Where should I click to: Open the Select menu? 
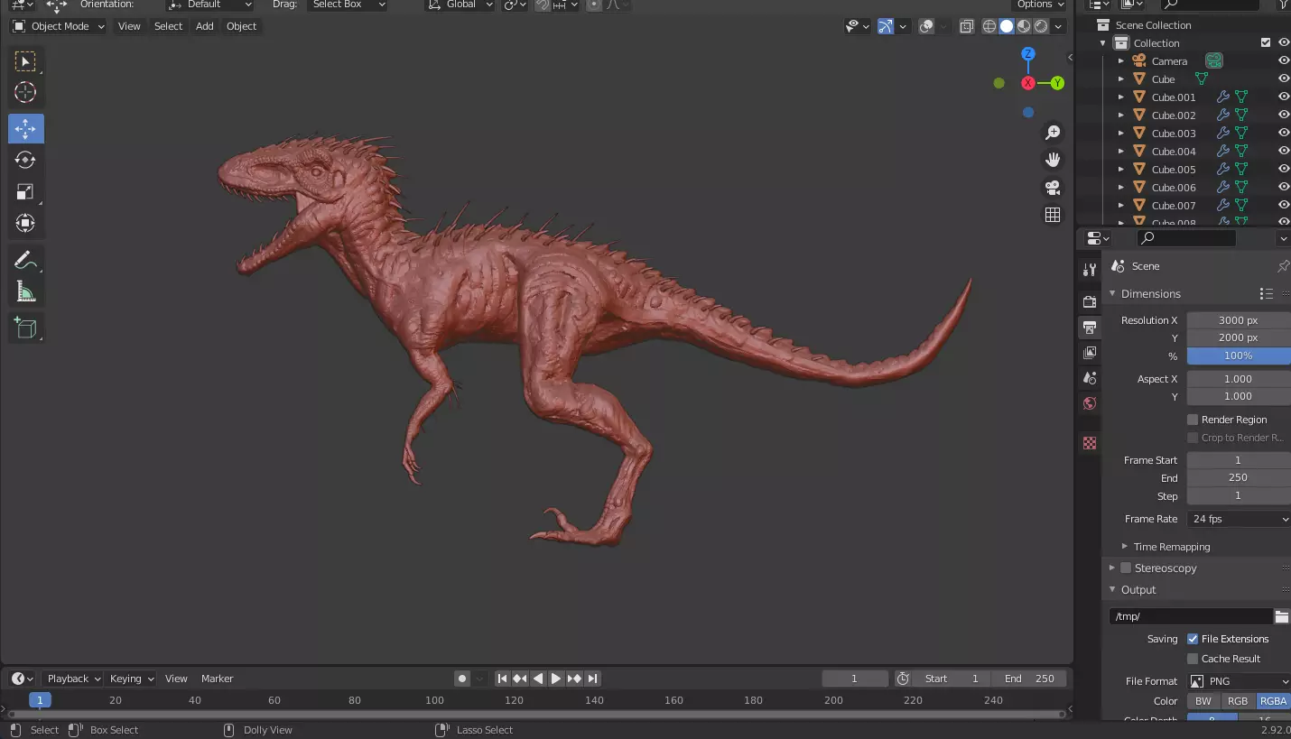(x=168, y=26)
